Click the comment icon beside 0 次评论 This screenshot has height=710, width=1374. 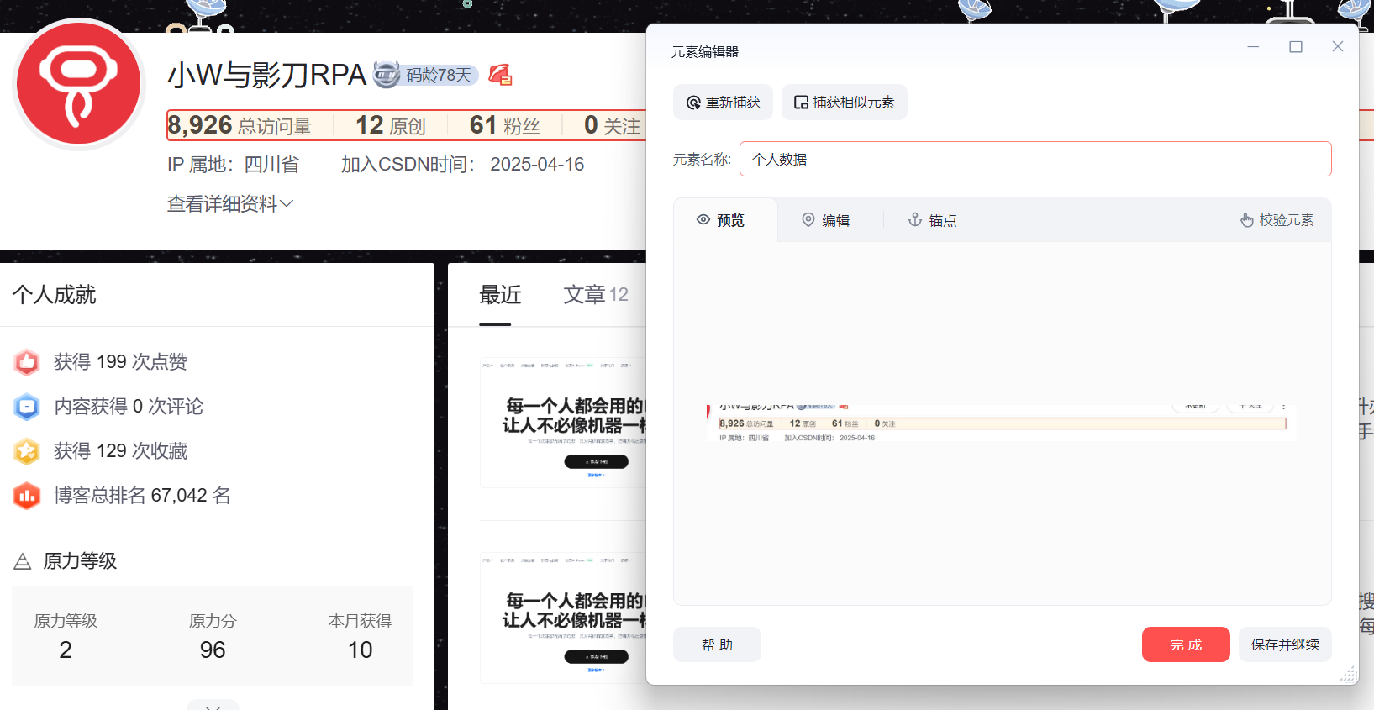27,407
